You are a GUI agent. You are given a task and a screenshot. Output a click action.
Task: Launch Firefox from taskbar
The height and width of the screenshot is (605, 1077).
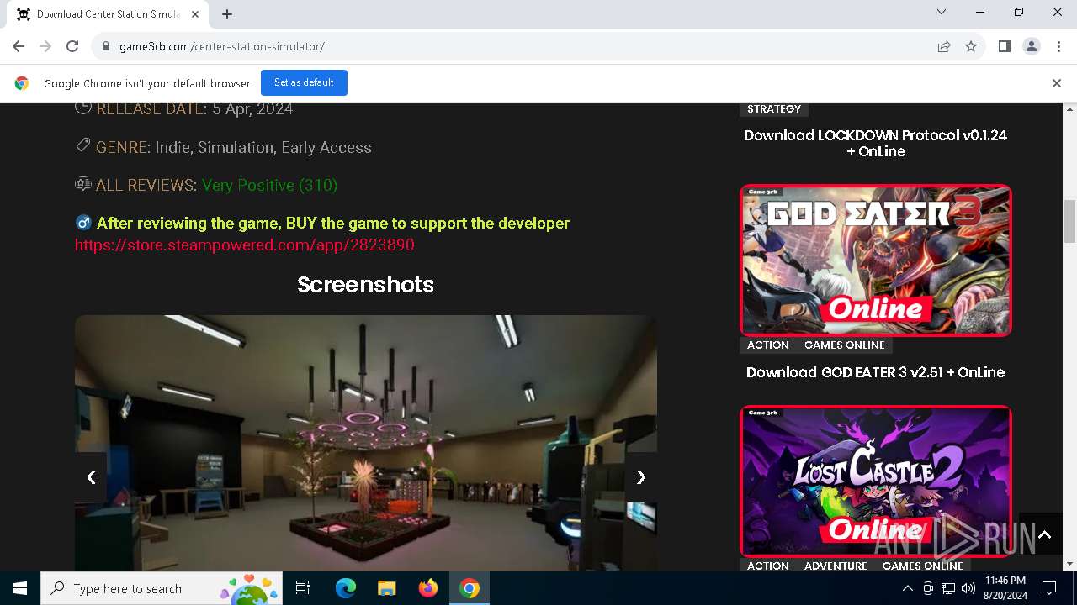[428, 588]
